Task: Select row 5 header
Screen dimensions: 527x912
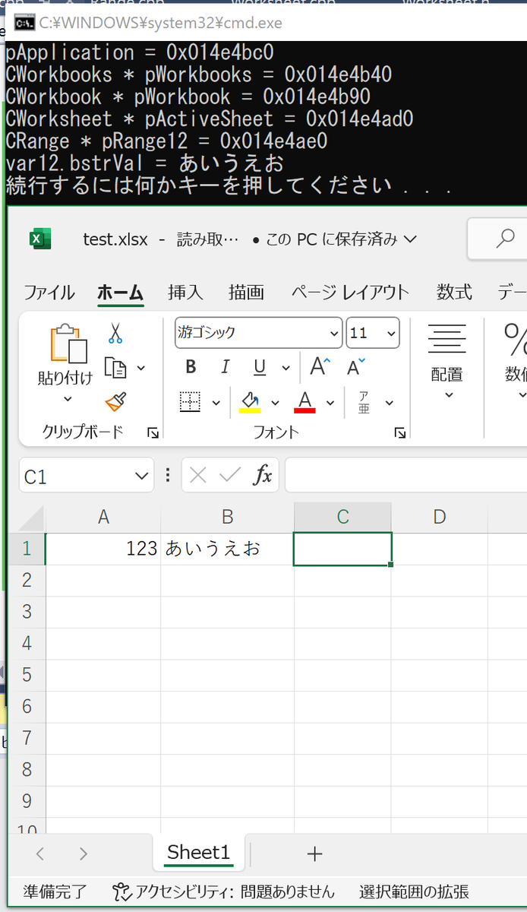Action: (27, 675)
